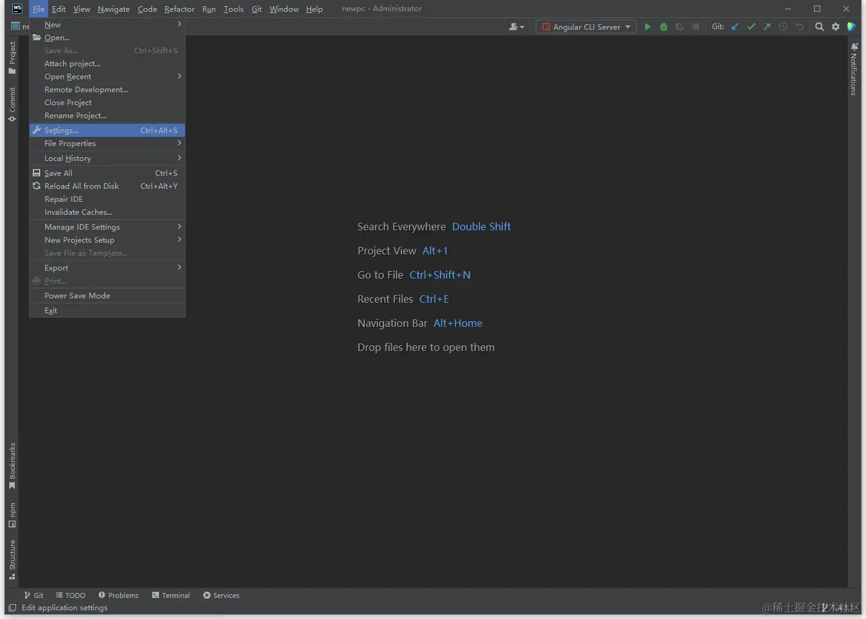Open the Problems tool window
866x619 pixels.
pyautogui.click(x=118, y=595)
